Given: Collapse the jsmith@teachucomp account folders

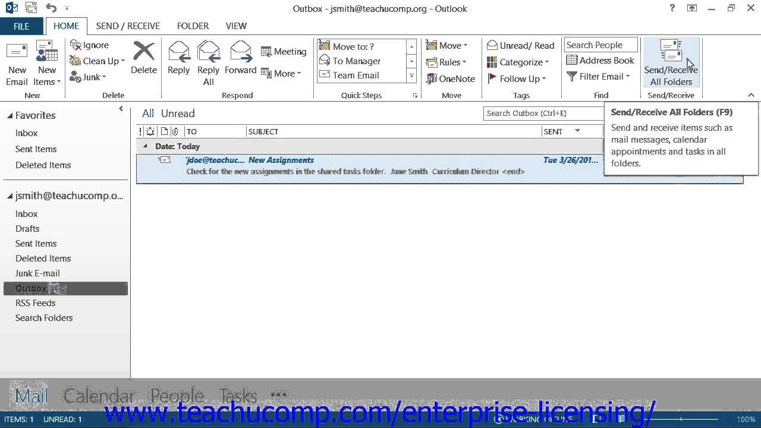Looking at the screenshot, I should tap(10, 196).
